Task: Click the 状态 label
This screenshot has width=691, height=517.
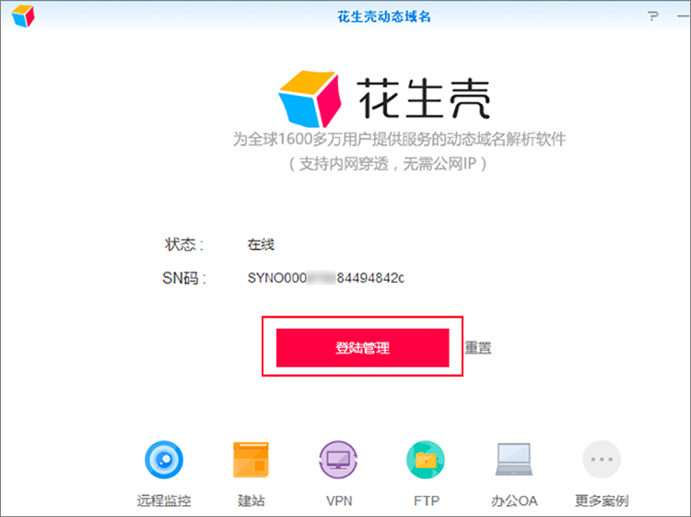Action: [x=183, y=244]
